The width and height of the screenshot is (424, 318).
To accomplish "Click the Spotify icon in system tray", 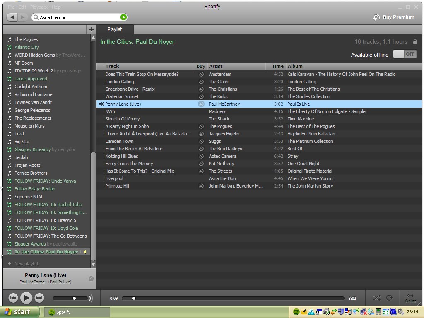I will (296, 312).
